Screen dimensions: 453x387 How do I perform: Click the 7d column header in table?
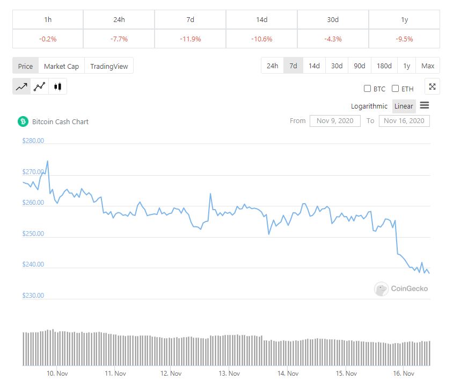(x=190, y=19)
